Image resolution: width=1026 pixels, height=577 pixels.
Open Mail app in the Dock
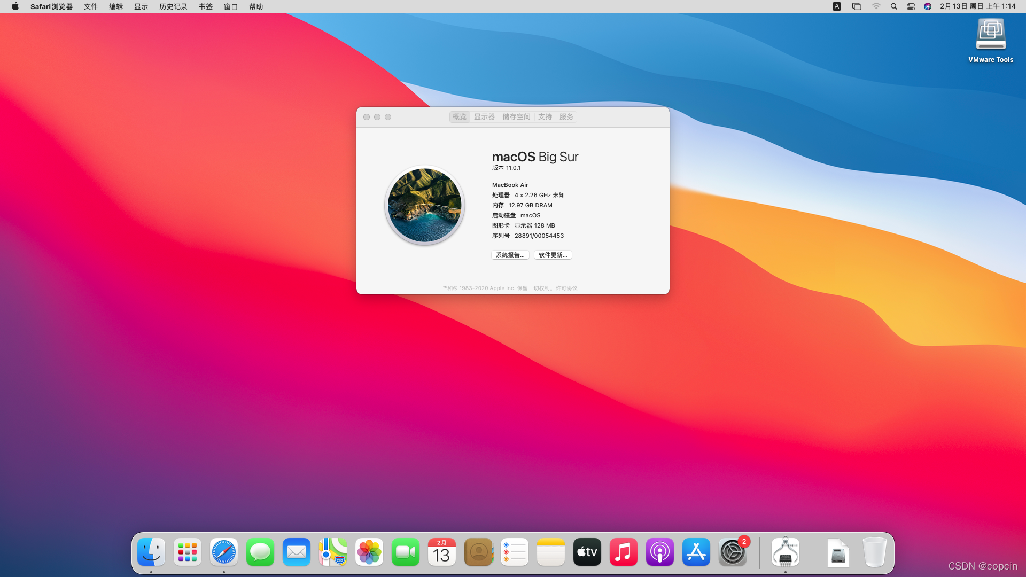[x=297, y=552]
